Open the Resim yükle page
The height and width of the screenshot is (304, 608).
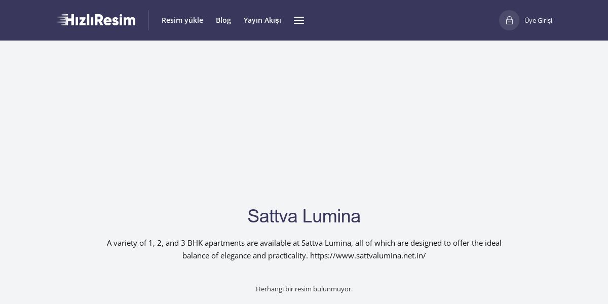pos(182,20)
